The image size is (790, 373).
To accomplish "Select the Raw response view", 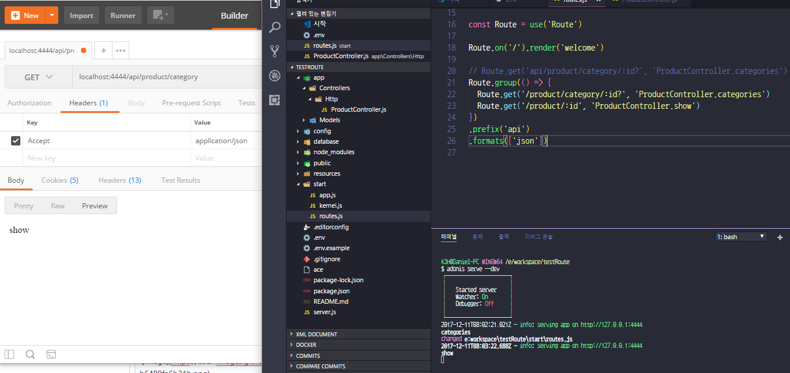I will pyautogui.click(x=58, y=205).
